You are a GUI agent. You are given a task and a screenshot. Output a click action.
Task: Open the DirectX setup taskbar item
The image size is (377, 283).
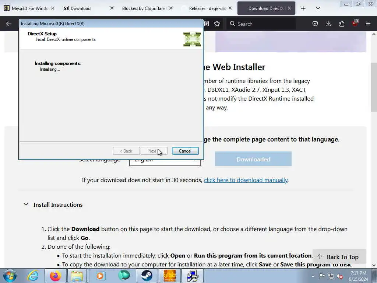point(192,276)
